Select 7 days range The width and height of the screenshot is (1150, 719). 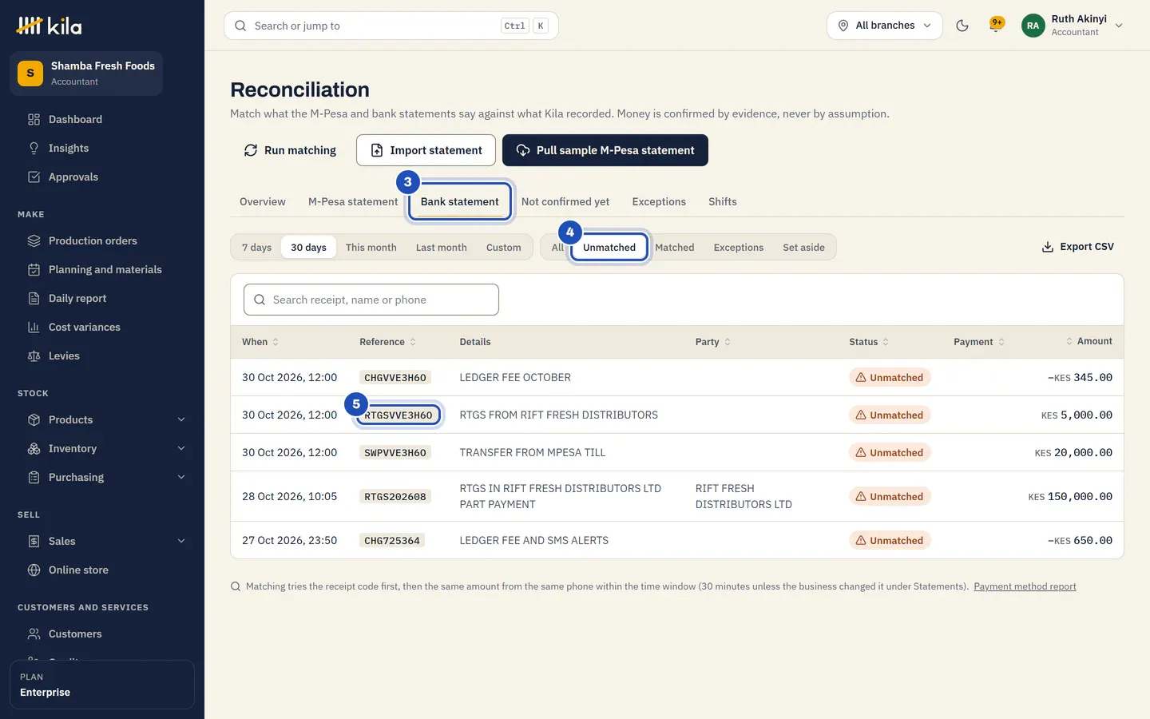point(256,248)
